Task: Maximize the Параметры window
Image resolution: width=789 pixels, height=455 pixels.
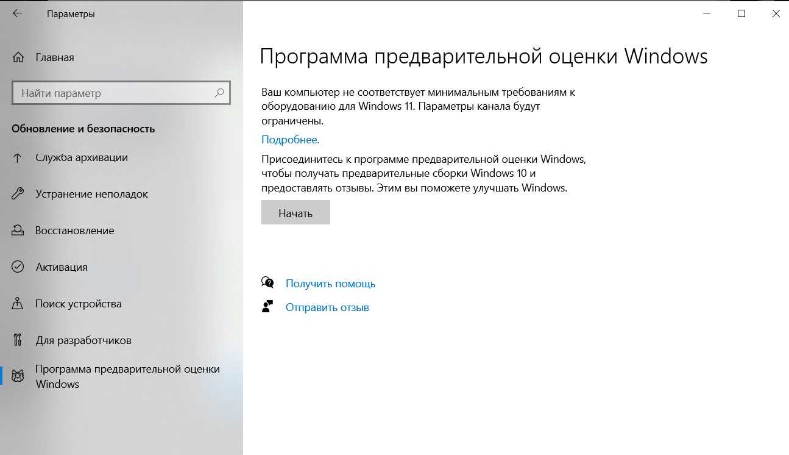Action: pyautogui.click(x=741, y=13)
